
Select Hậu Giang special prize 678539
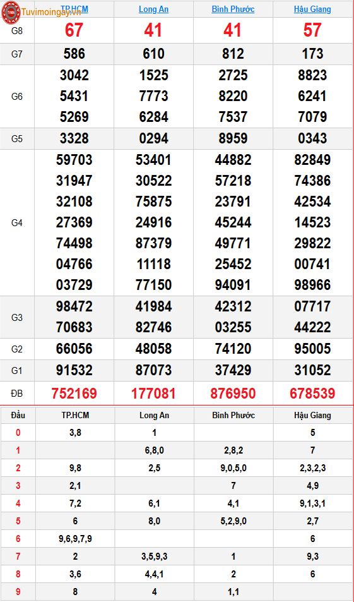312,393
